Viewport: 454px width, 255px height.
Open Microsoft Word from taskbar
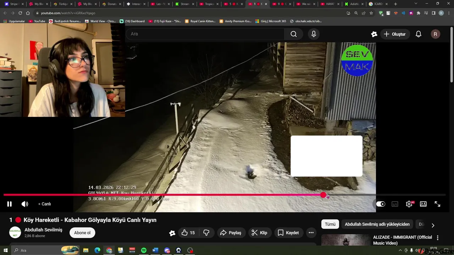tap(155, 250)
